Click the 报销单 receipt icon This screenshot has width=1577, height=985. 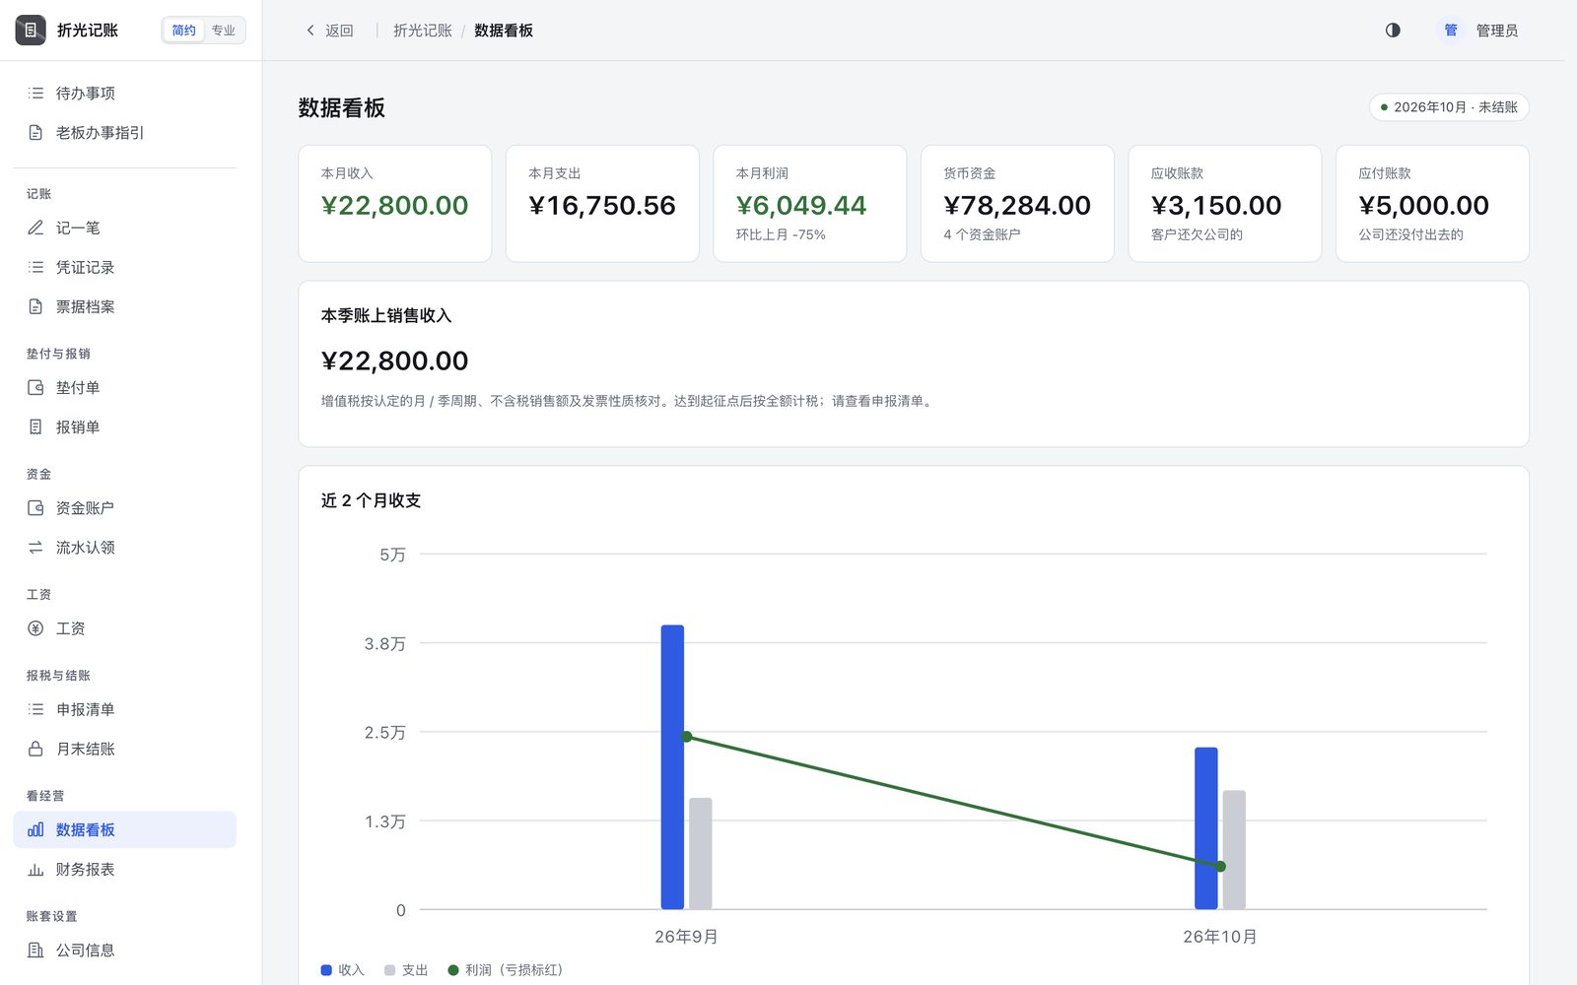35,427
